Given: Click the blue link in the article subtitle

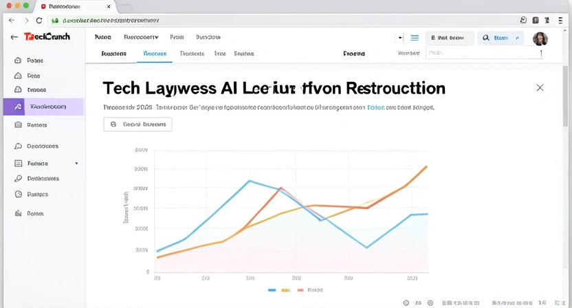Looking at the screenshot, I should click(x=375, y=108).
